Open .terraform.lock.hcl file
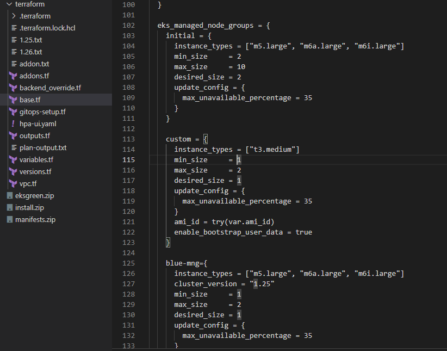 pos(47,28)
